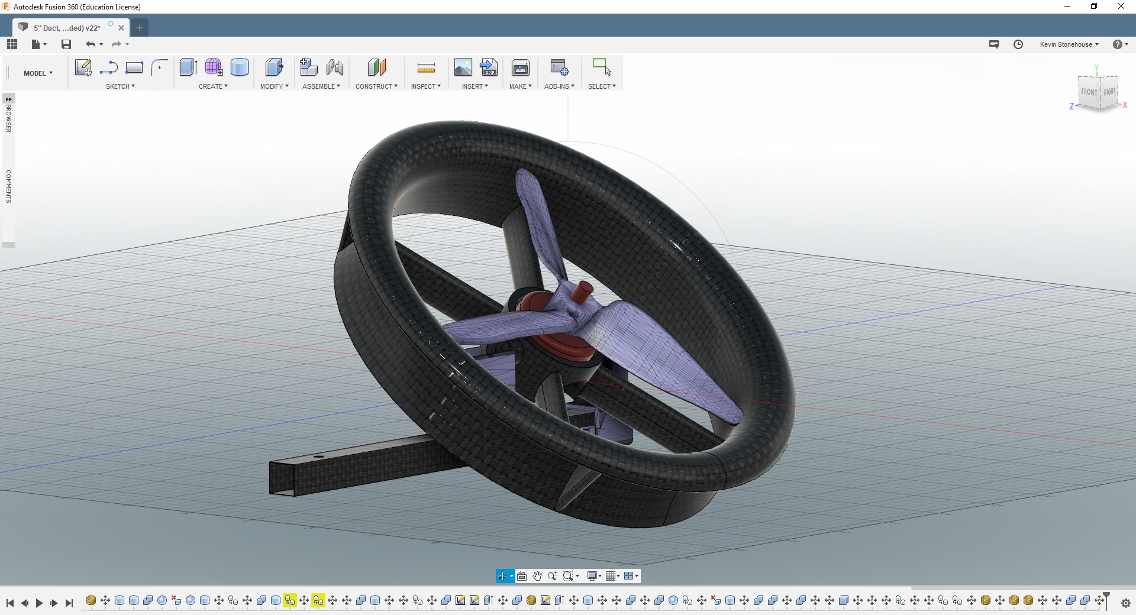Expand the CREATE menu
Viewport: 1136px width, 615px height.
pyautogui.click(x=213, y=86)
